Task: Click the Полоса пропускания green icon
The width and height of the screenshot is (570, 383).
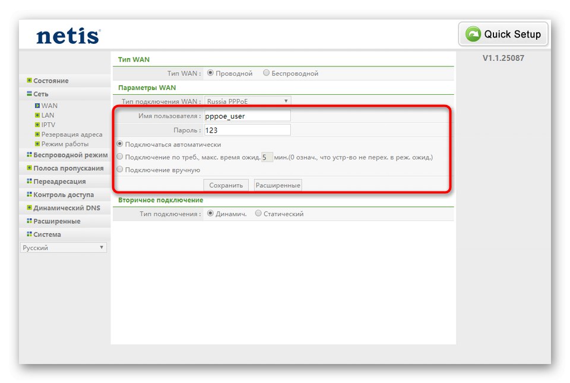Action: point(29,168)
